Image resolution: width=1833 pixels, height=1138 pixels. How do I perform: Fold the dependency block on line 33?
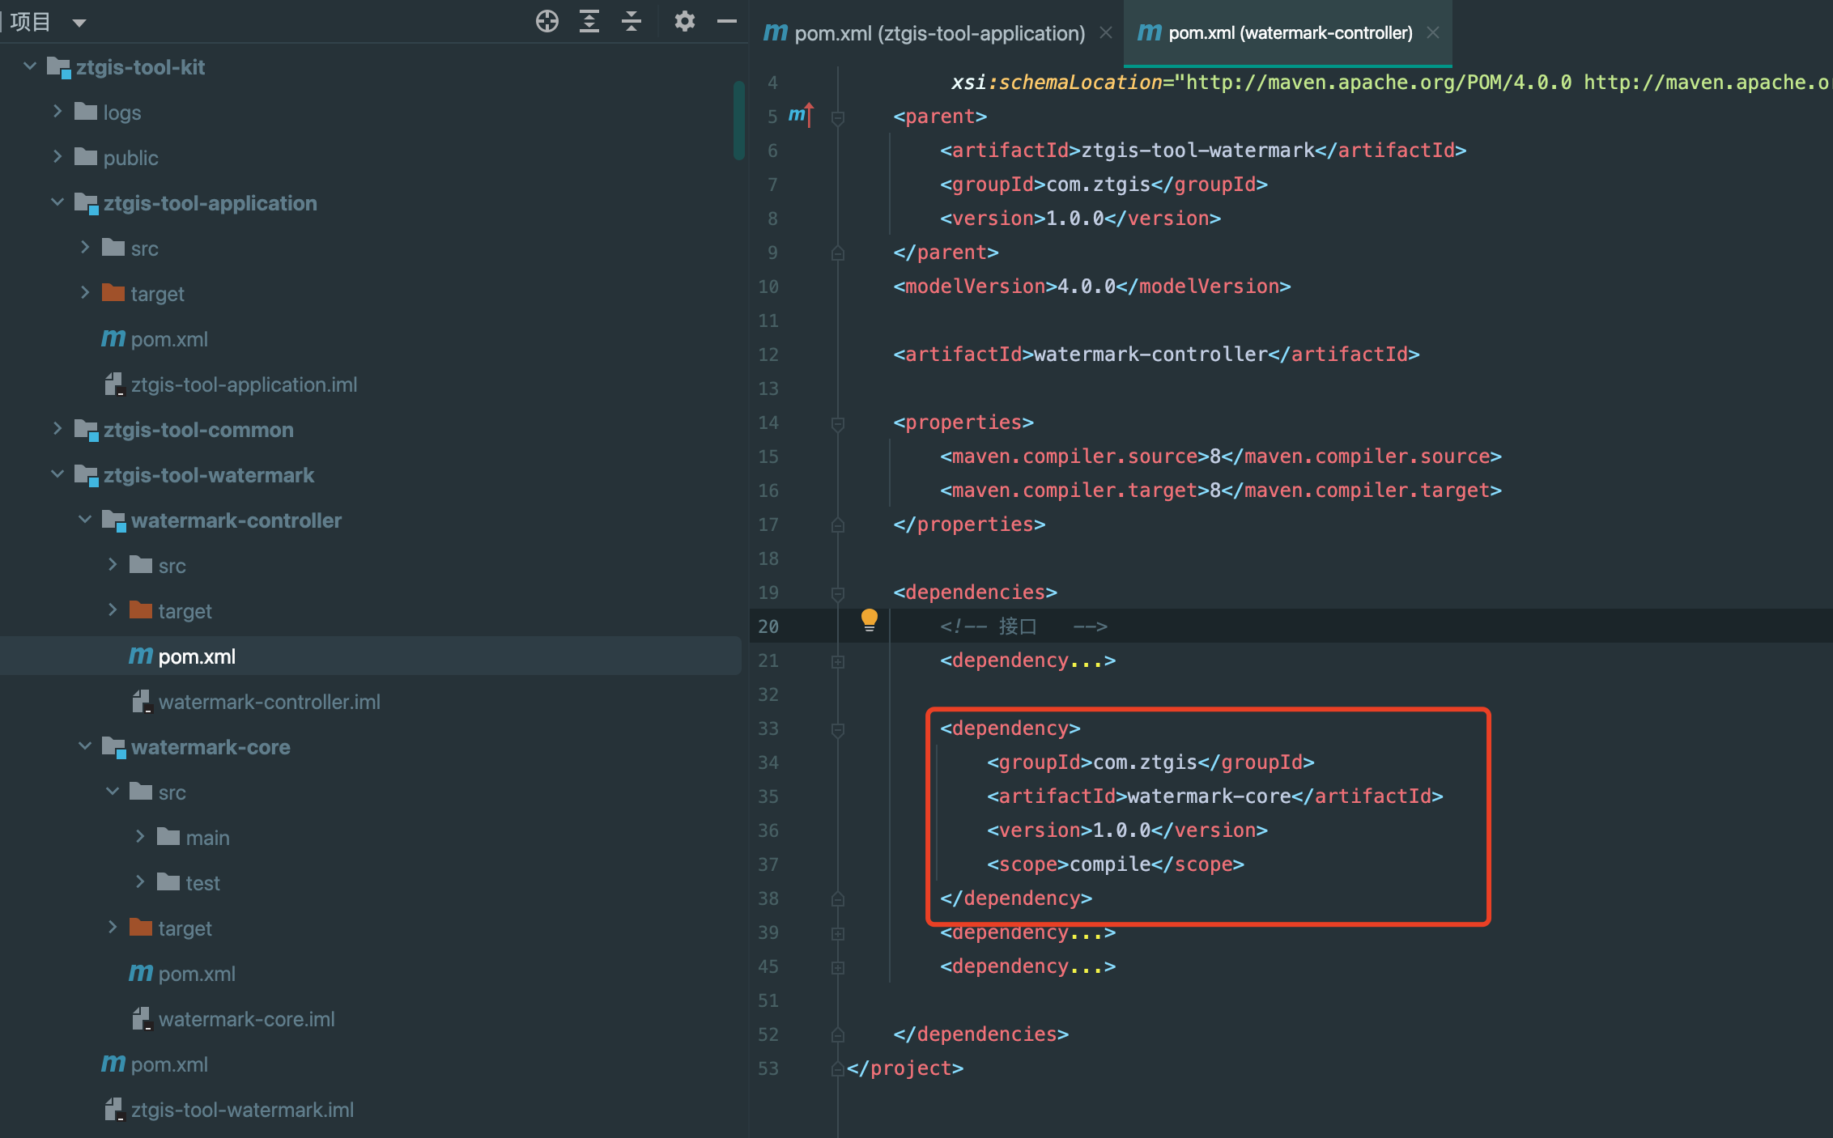coord(838,729)
